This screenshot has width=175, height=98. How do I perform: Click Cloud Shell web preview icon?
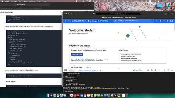click(x=155, y=70)
